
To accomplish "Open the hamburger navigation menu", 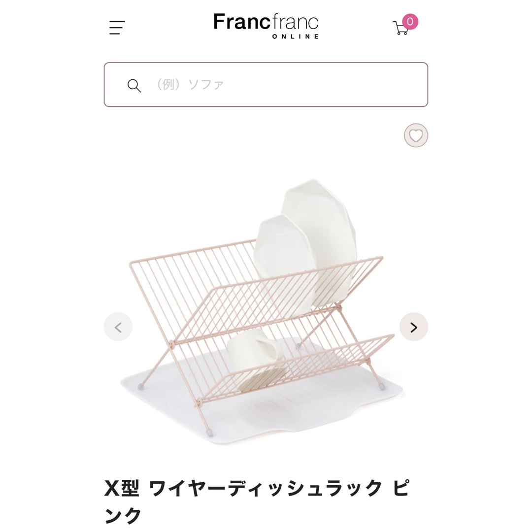I will [117, 28].
